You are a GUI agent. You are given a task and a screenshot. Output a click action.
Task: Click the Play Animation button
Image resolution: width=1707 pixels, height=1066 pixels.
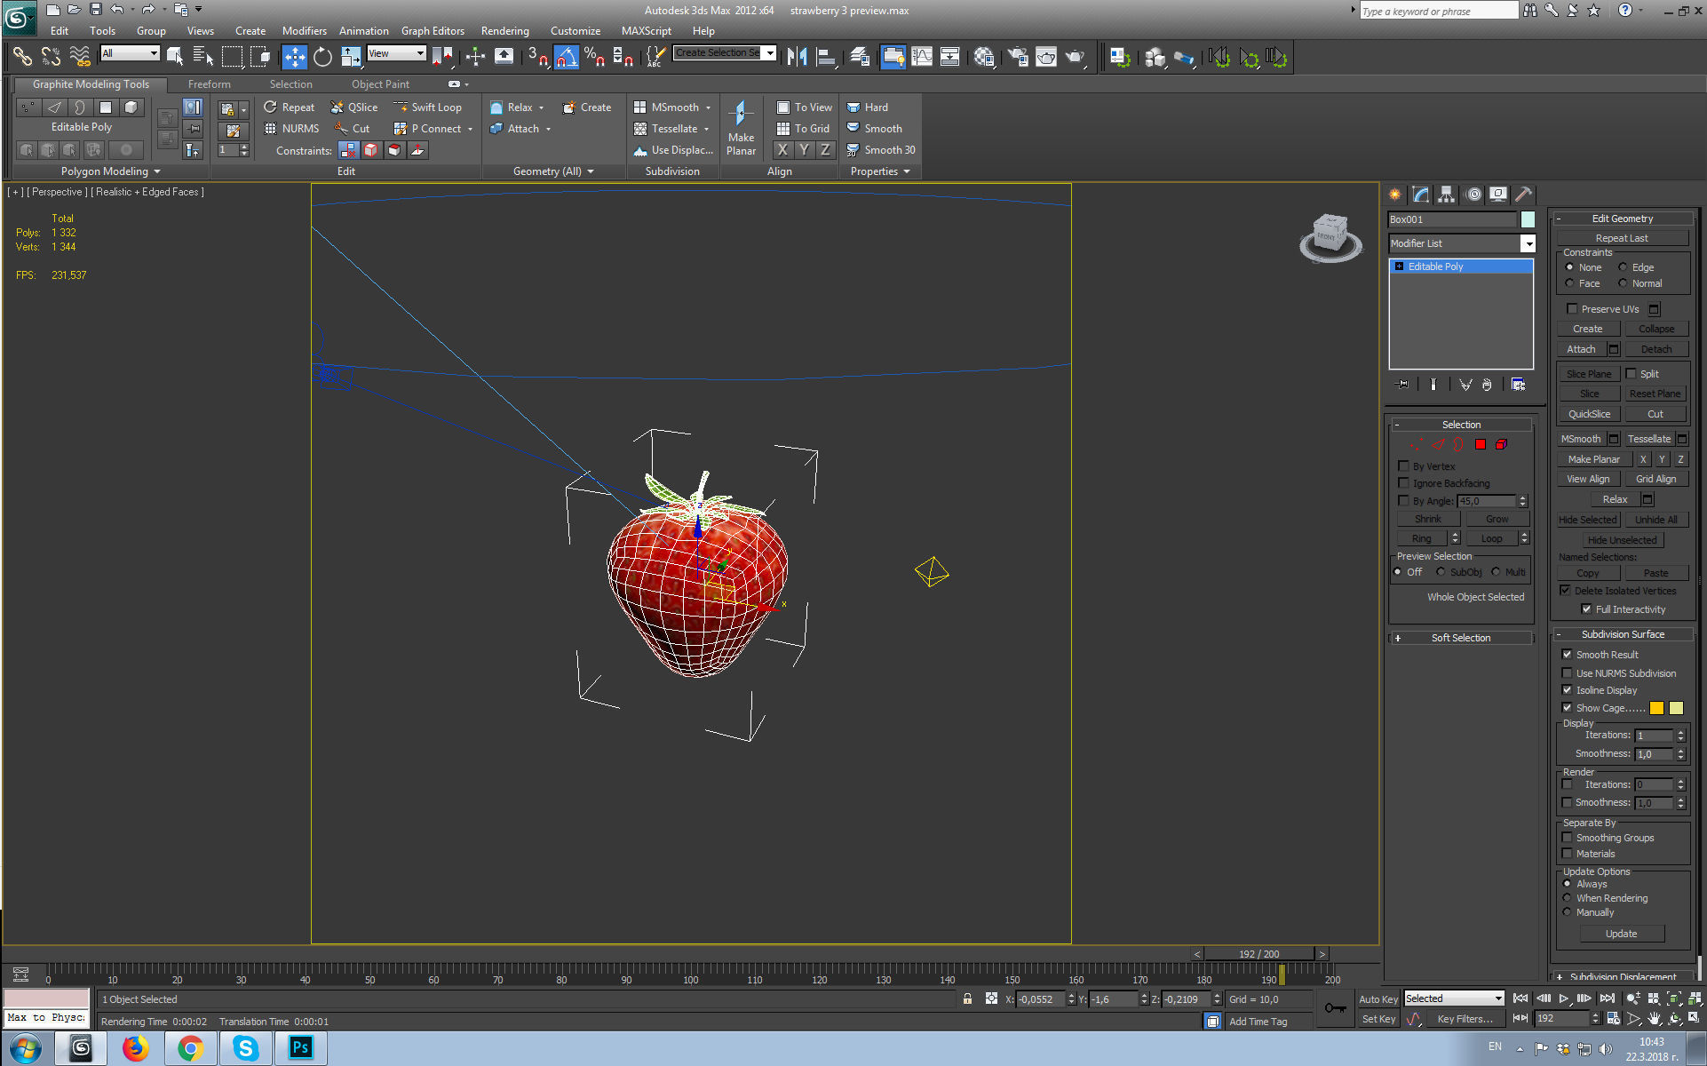[x=1563, y=998]
